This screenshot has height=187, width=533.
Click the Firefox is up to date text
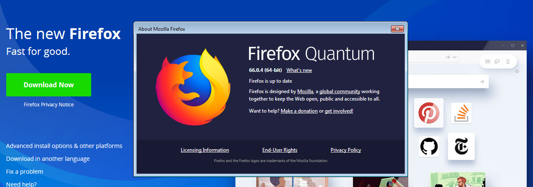pos(270,81)
